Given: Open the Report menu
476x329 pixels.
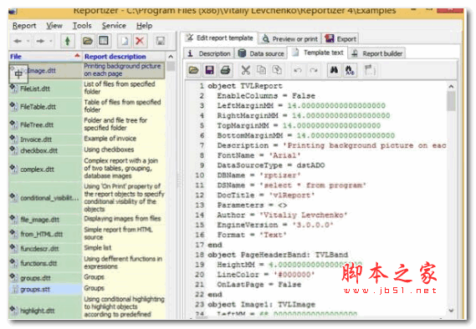Looking at the screenshot, I should (x=24, y=26).
